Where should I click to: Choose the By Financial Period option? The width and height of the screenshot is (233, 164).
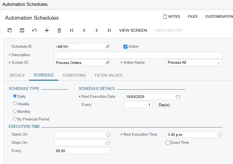click(x=15, y=119)
